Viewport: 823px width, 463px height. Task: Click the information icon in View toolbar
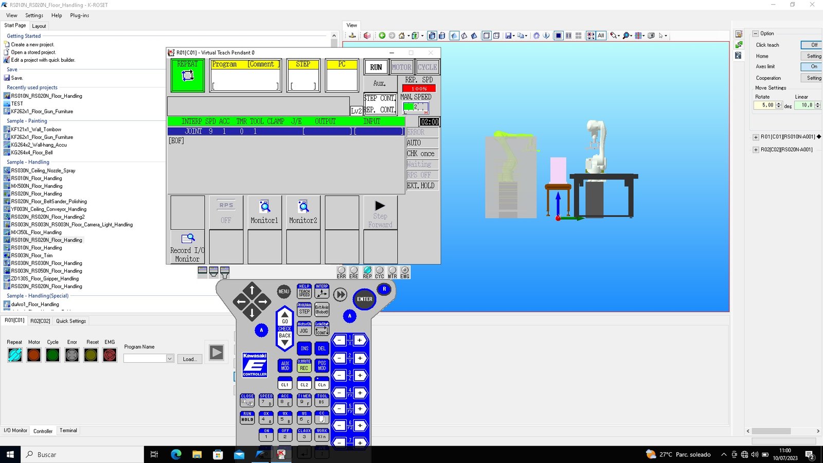[x=546, y=35]
